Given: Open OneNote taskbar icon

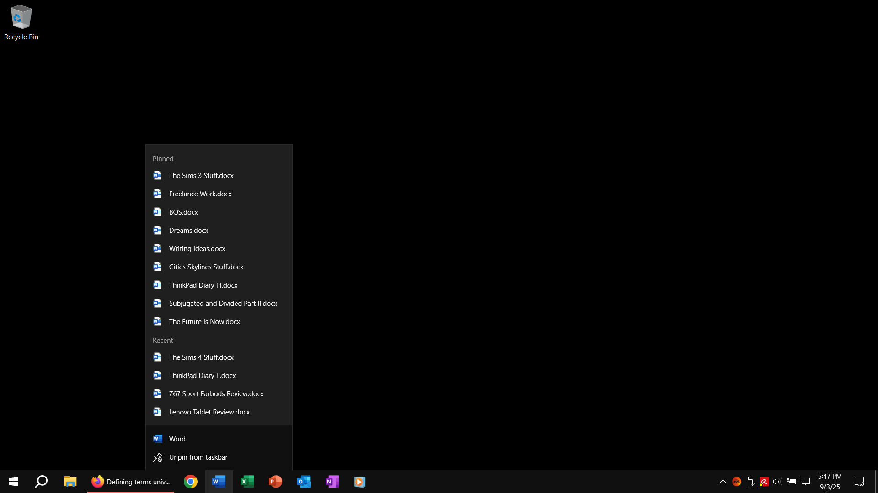Looking at the screenshot, I should pyautogui.click(x=332, y=482).
